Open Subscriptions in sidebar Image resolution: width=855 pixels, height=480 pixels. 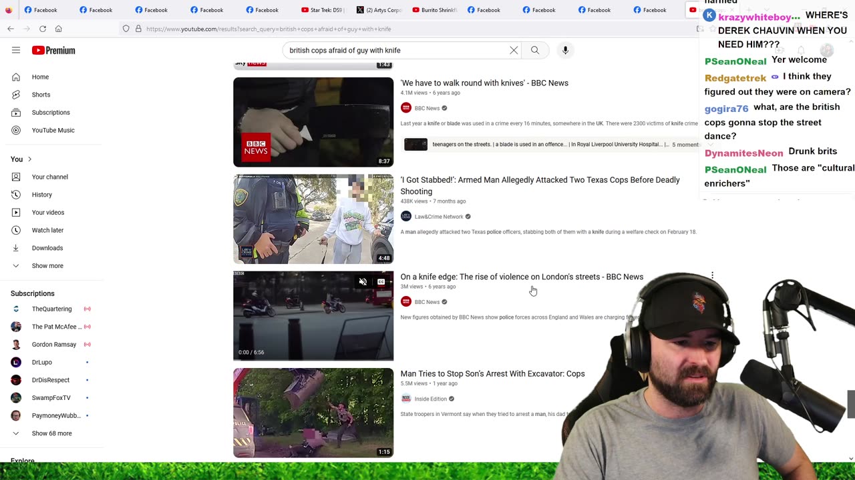pos(51,112)
